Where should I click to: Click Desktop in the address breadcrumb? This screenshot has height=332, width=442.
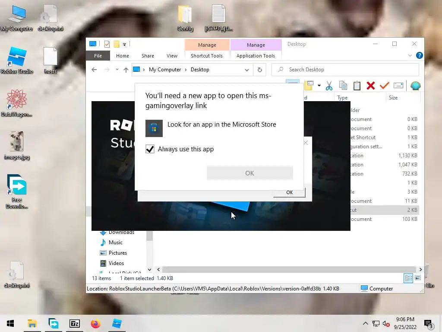pos(200,70)
